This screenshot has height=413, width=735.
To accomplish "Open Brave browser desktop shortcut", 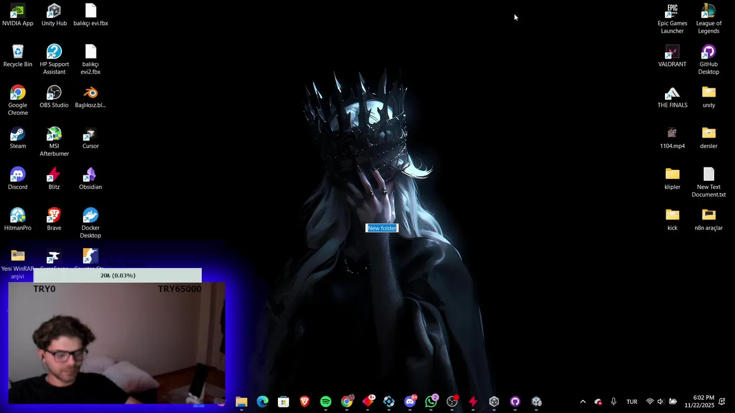I will point(54,220).
